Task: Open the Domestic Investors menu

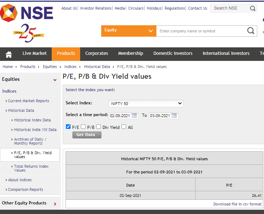Action: 173,53
